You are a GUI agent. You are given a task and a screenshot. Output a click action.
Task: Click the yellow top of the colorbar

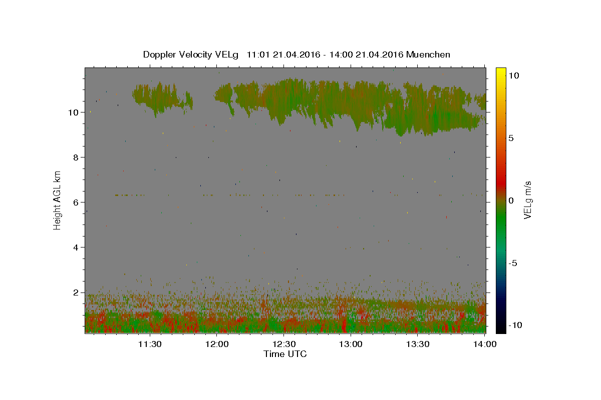501,72
